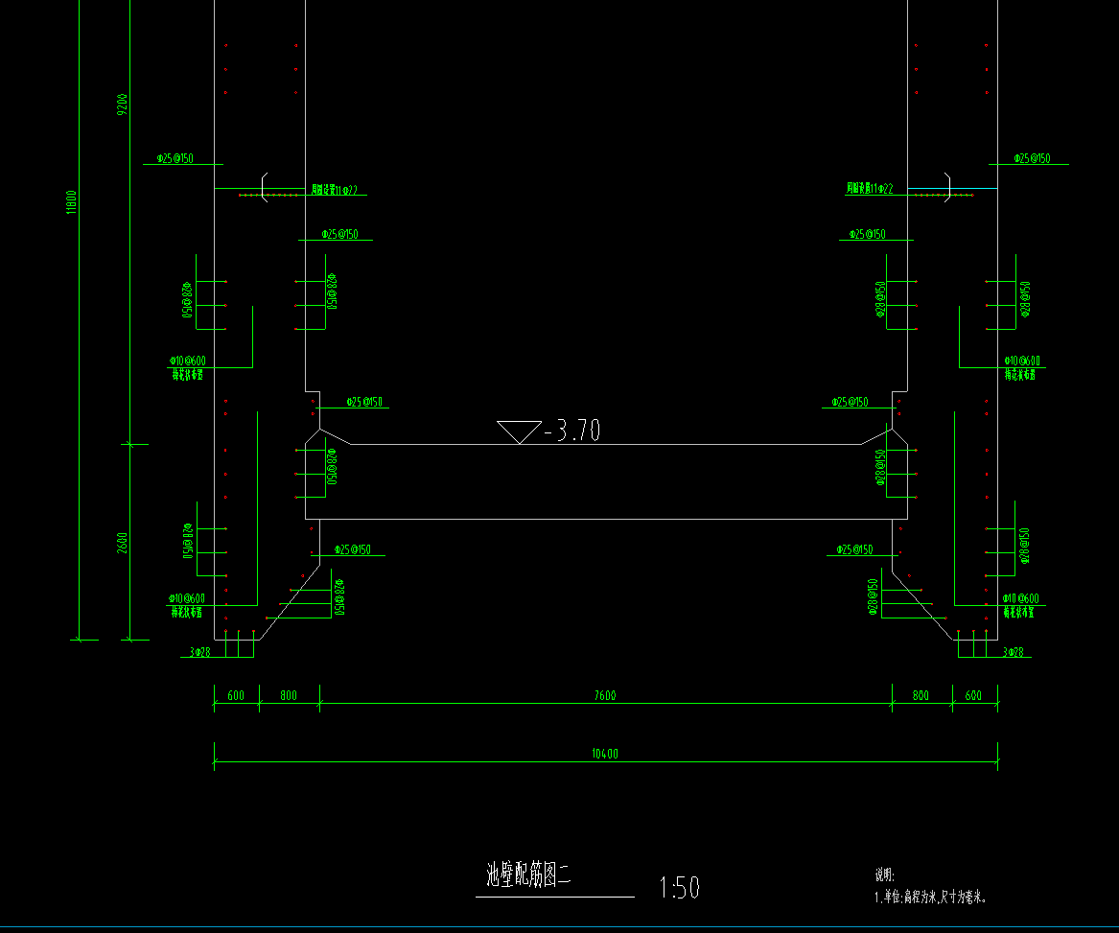Viewport: 1119px width, 933px height.
Task: Click the right 800 dimension text
Action: tap(921, 695)
